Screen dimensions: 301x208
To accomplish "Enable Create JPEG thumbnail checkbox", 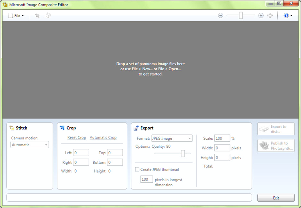I will click(137, 169).
